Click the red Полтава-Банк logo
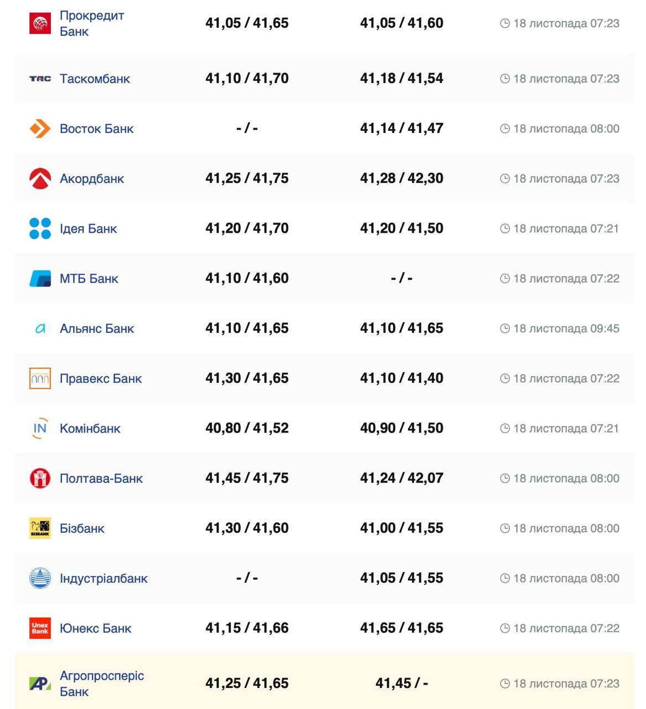Screen dimensions: 646x709 (x=40, y=478)
